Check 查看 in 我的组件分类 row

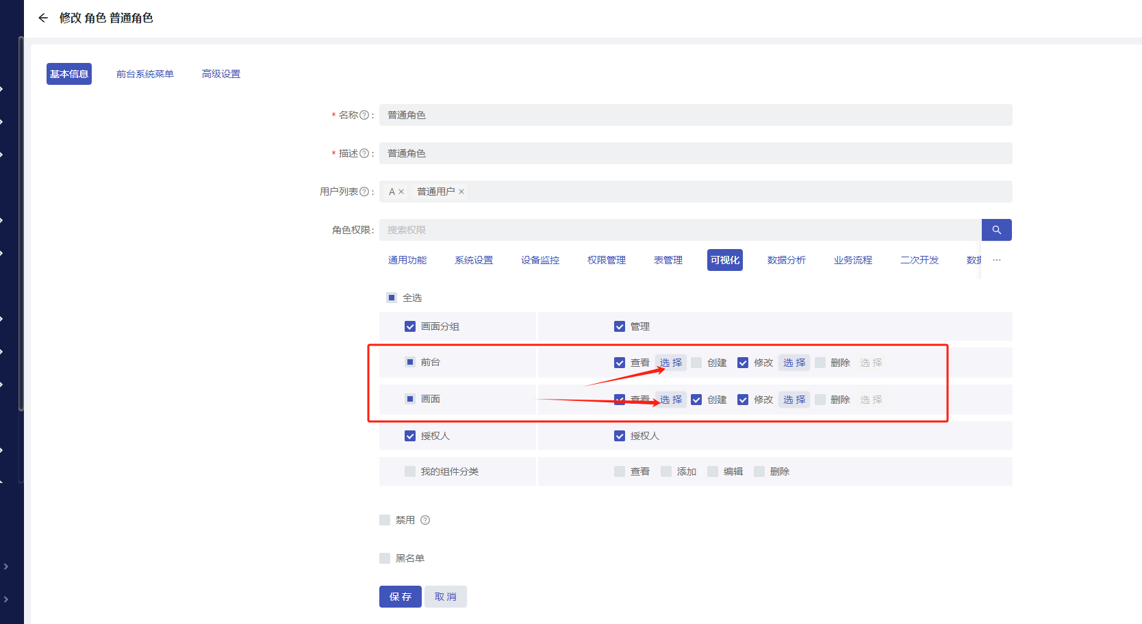tap(620, 471)
